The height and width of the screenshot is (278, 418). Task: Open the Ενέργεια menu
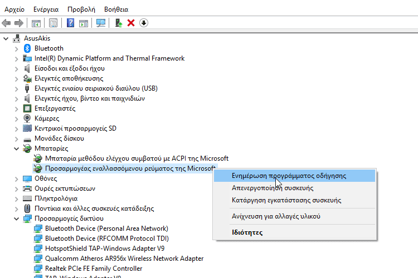(46, 9)
